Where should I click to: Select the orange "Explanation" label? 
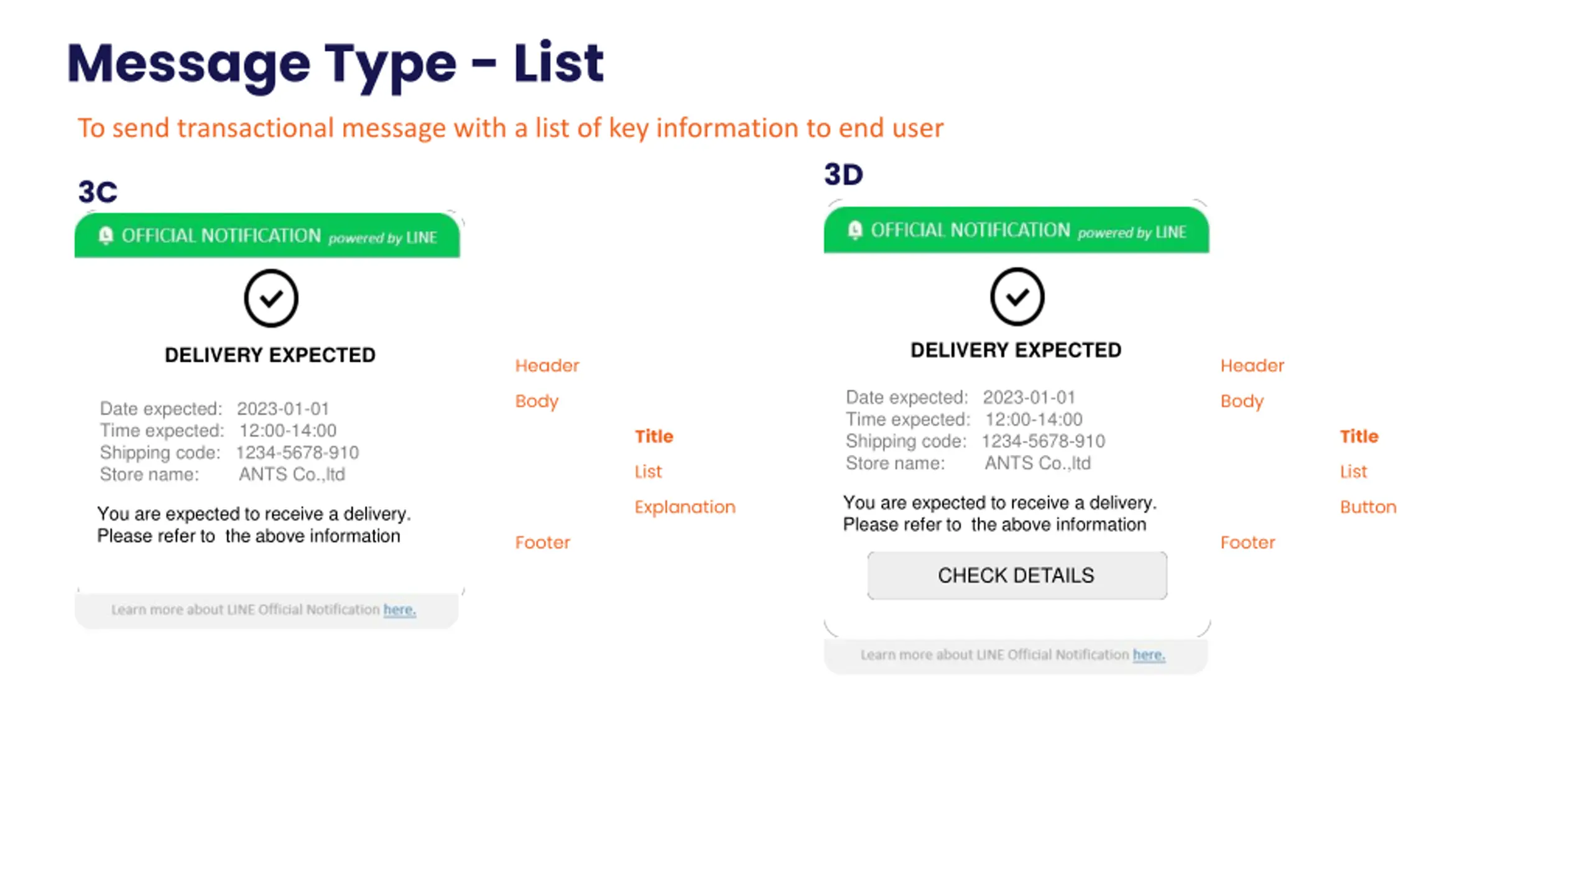685,507
